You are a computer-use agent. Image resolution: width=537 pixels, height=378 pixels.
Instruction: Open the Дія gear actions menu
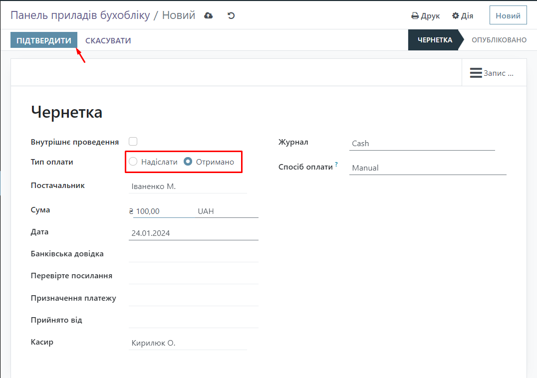coord(463,16)
